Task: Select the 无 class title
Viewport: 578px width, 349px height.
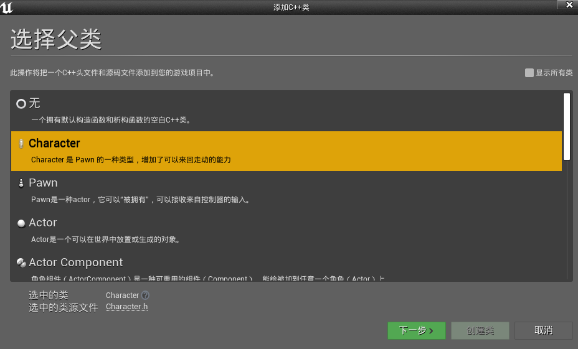Action: click(x=34, y=103)
